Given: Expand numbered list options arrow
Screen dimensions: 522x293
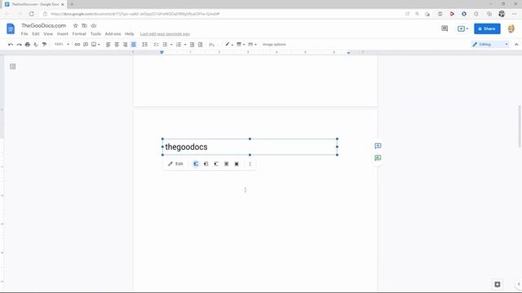Looking at the screenshot, I should pyautogui.click(x=185, y=45).
